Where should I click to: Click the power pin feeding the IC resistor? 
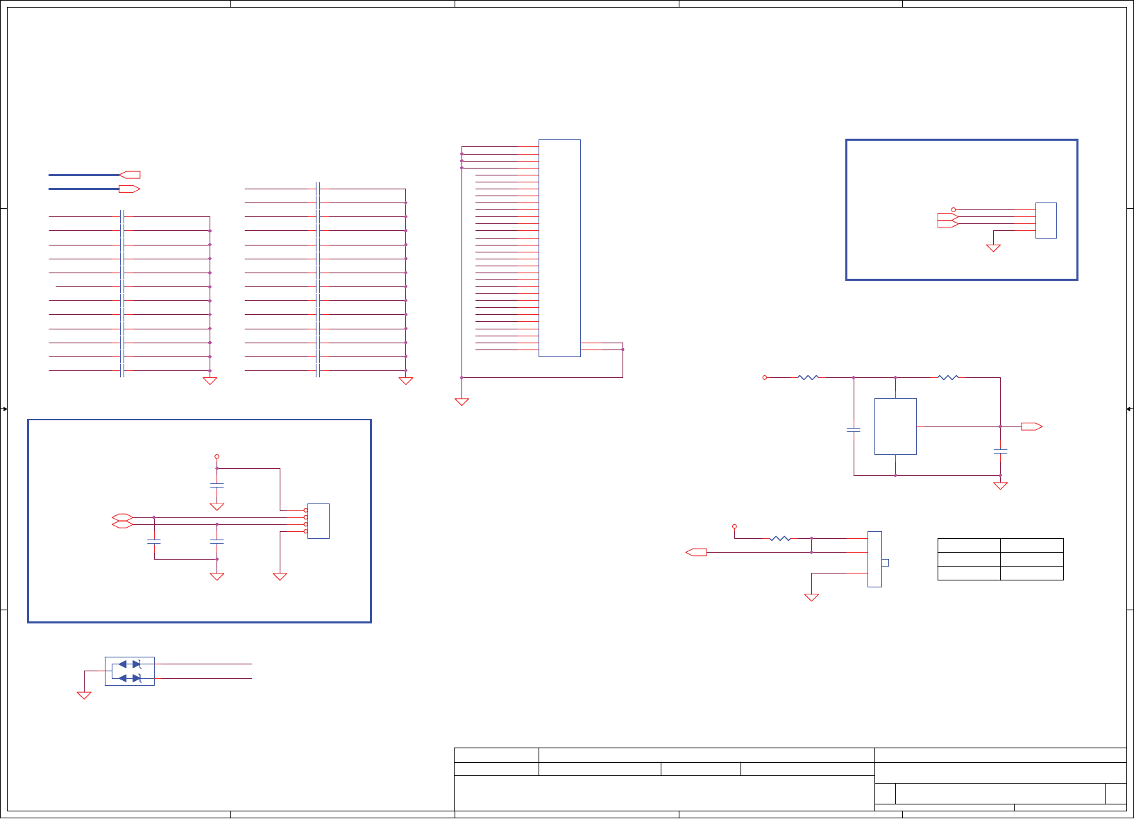click(765, 377)
